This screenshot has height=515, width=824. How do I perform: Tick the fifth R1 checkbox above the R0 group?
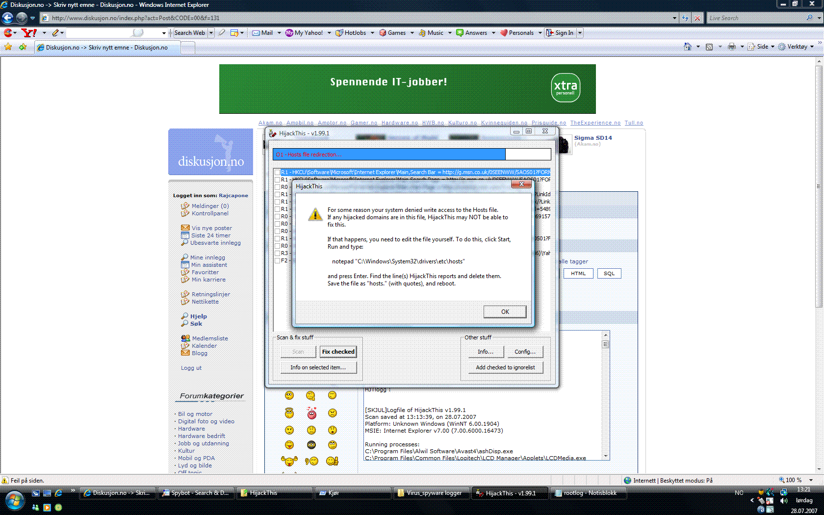click(278, 209)
